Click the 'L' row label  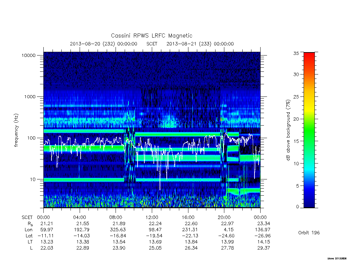point(31,248)
